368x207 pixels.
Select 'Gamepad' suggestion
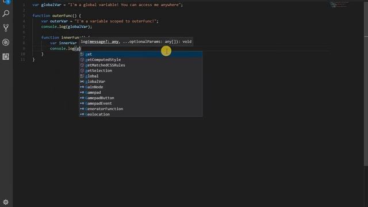[140, 93]
